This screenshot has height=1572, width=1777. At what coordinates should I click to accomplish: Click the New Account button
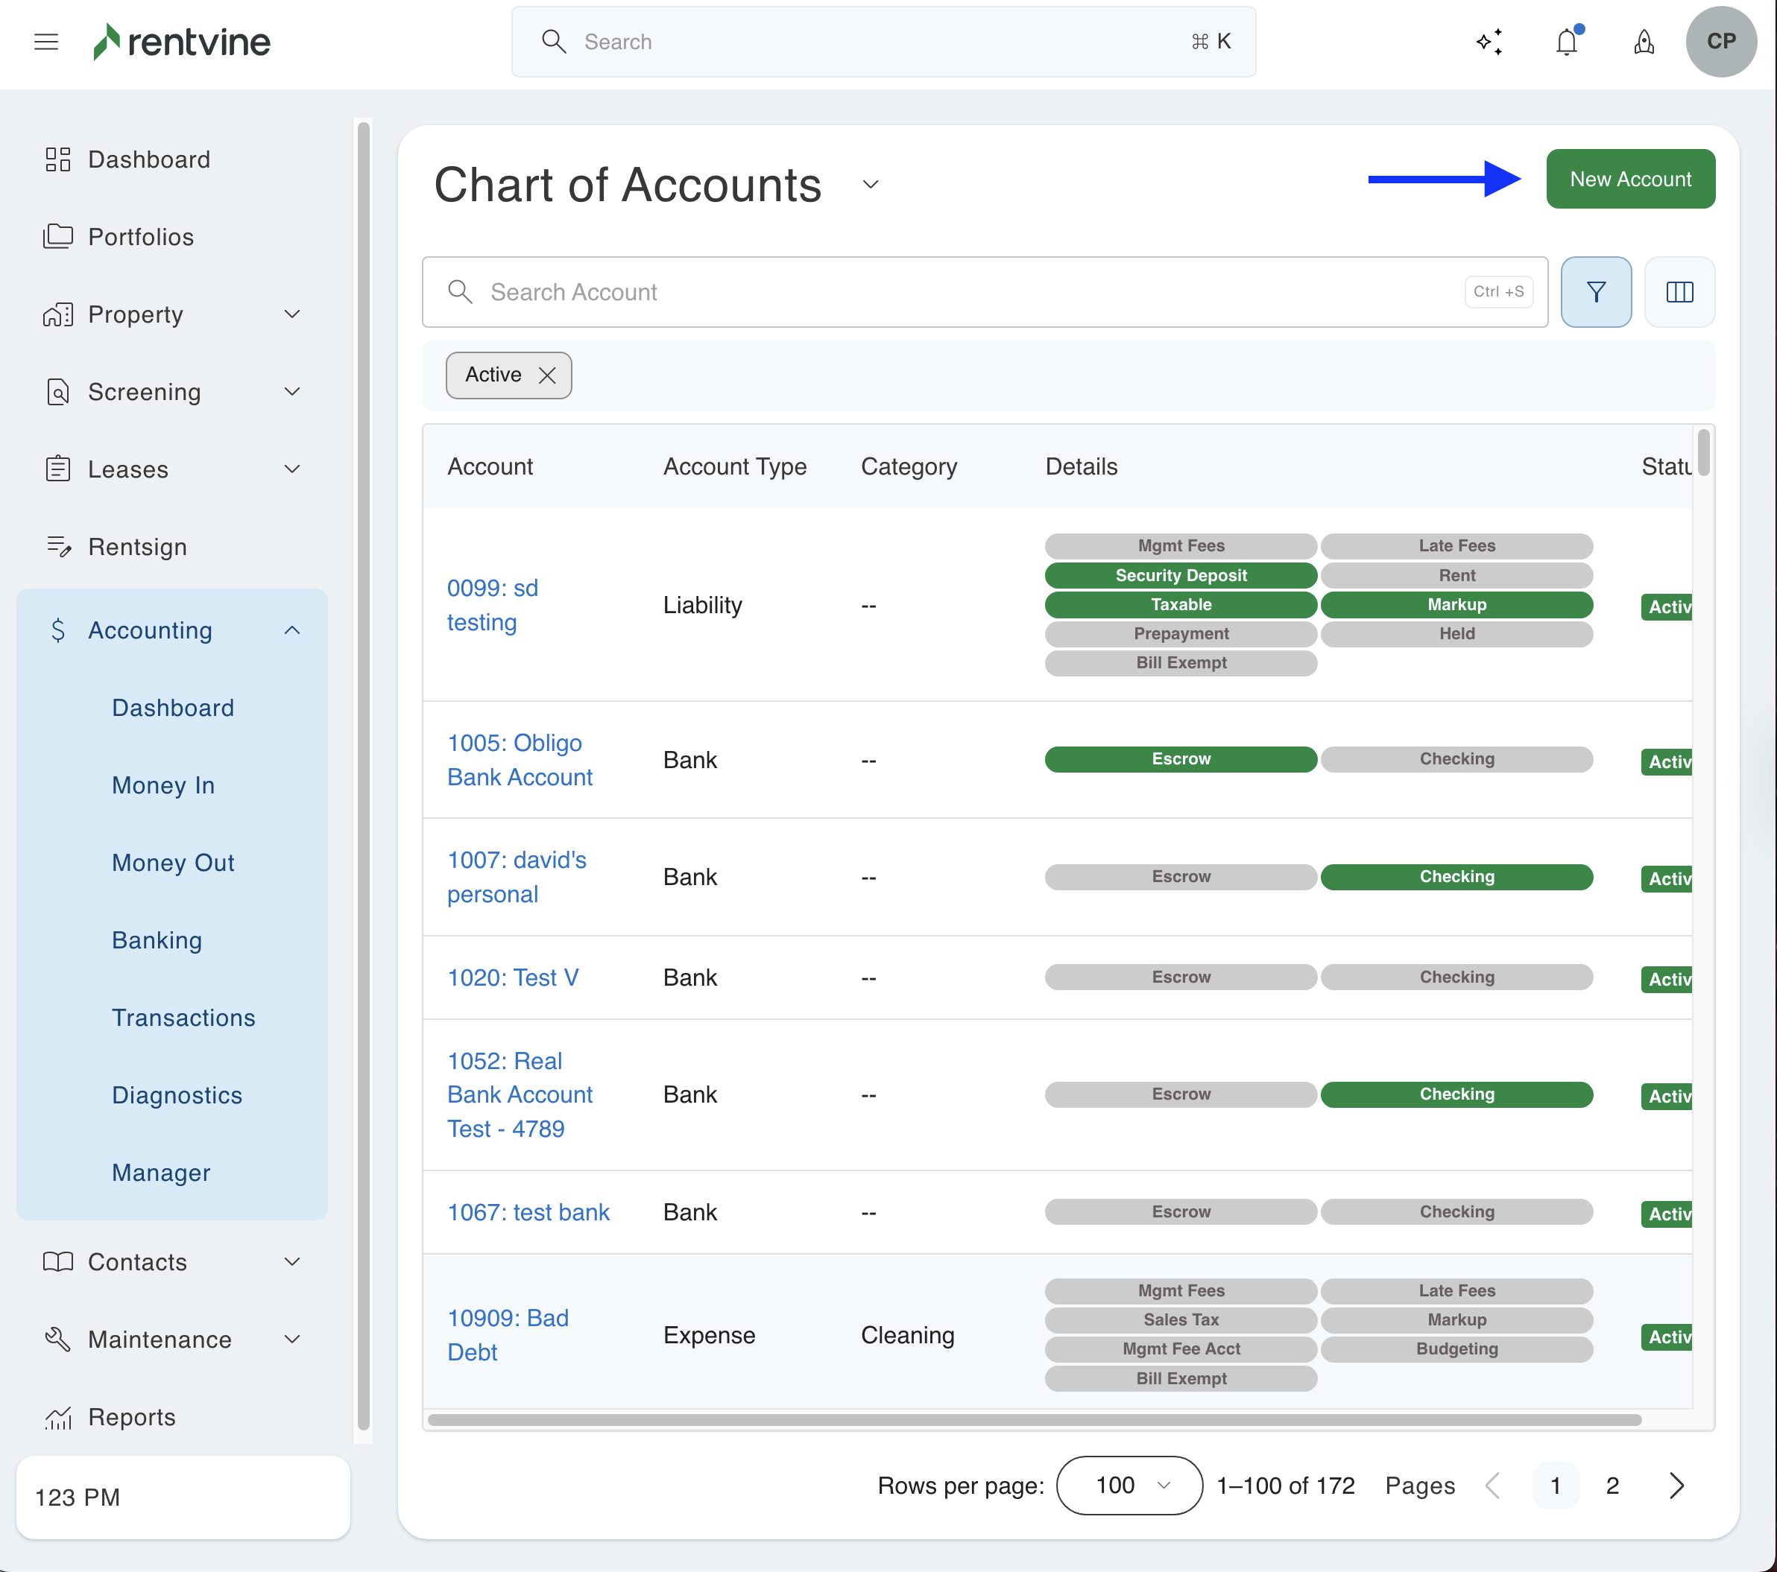(1629, 179)
